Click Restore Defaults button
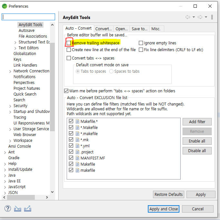220x220 pixels. point(168,194)
